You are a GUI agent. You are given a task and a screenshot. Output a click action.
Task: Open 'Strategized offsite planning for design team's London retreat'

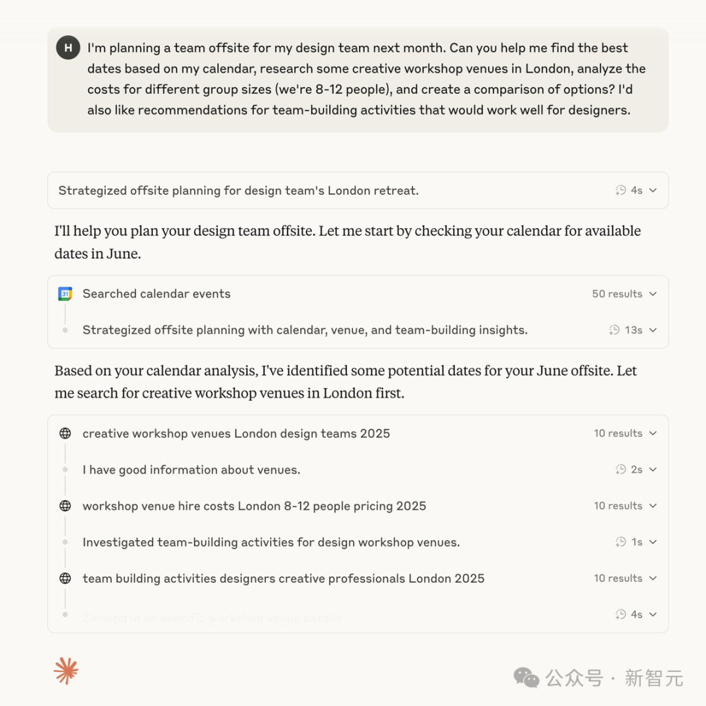pyautogui.click(x=239, y=190)
